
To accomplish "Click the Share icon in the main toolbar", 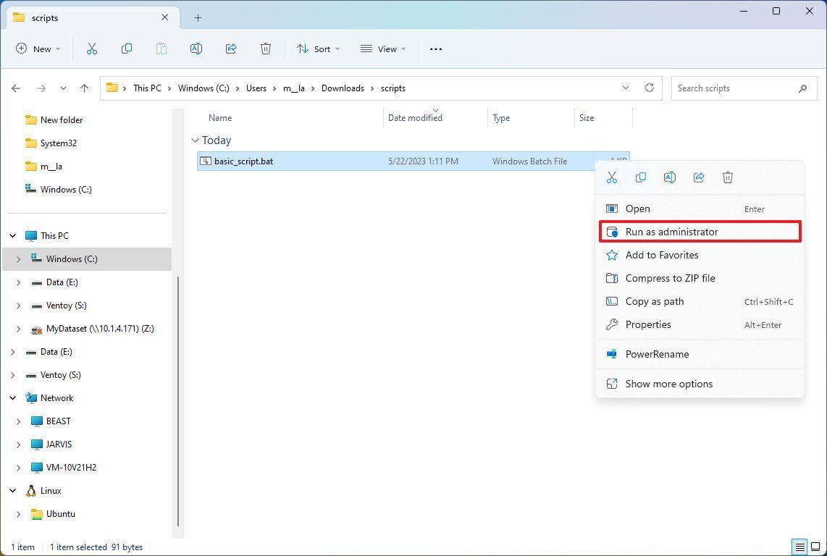I will coord(231,49).
